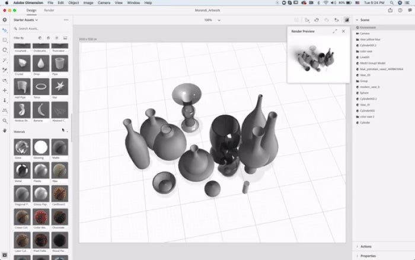
Task: Apply the Plastic material swatch
Action: pos(41,170)
